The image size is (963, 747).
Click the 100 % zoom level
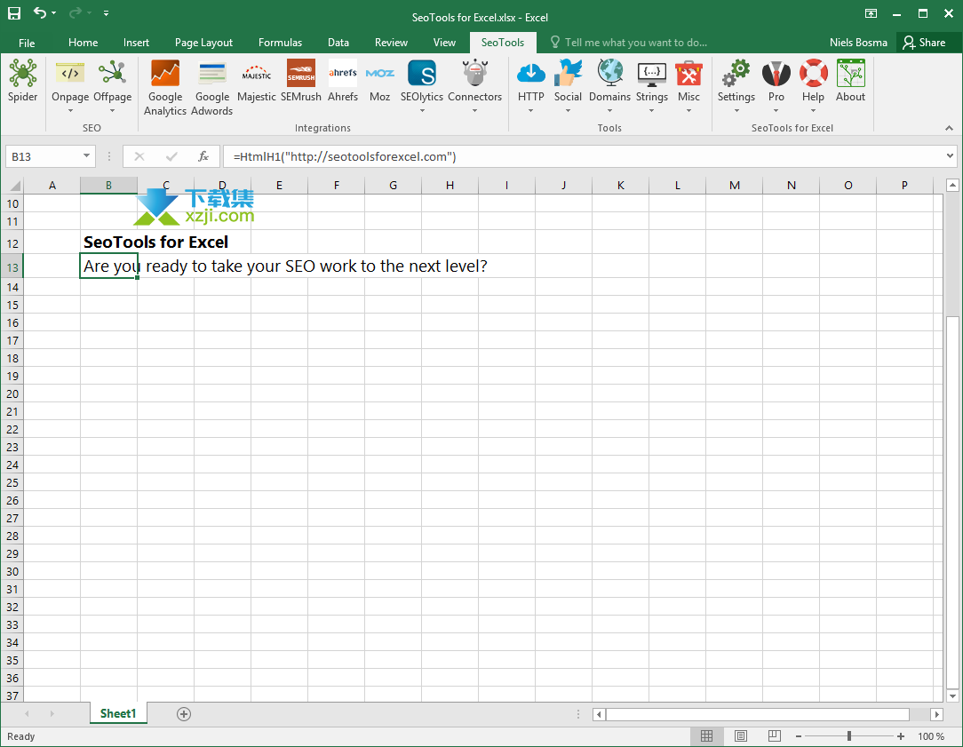coord(931,736)
